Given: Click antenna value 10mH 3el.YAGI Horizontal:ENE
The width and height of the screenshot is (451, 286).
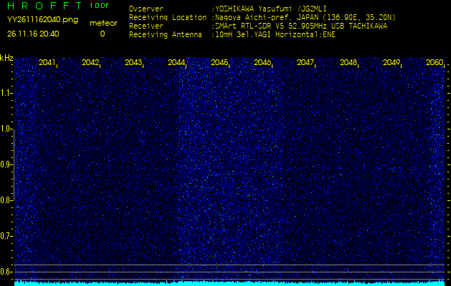Looking at the screenshot, I should click(x=275, y=35).
